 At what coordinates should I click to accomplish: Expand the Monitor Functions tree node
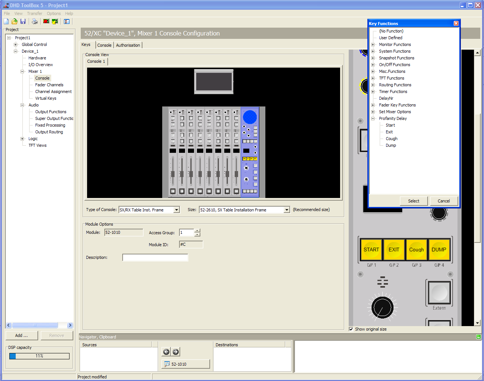(373, 44)
